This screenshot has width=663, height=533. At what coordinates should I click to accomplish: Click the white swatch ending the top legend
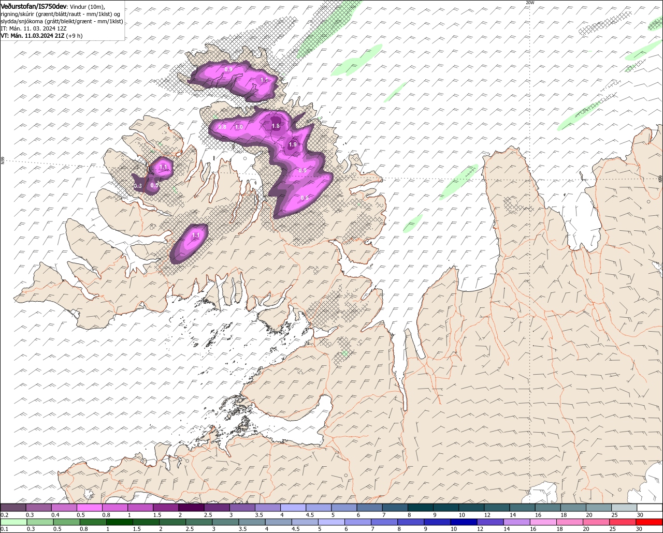pos(650,508)
